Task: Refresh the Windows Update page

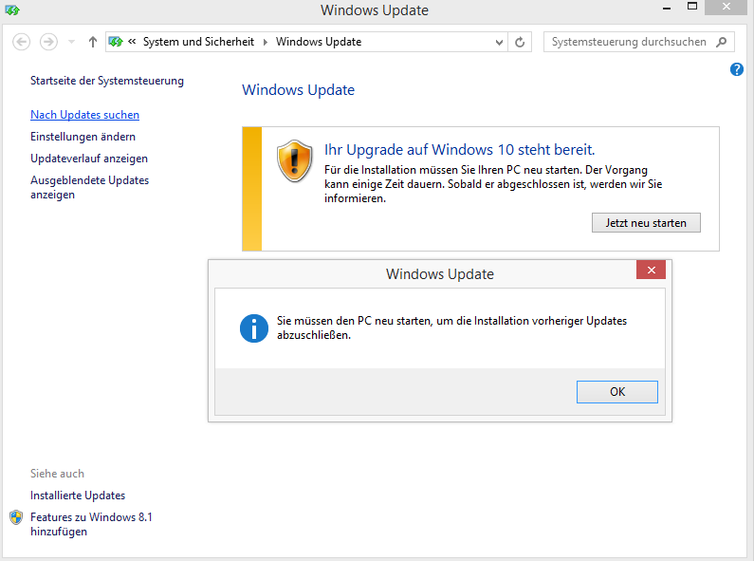Action: tap(520, 43)
